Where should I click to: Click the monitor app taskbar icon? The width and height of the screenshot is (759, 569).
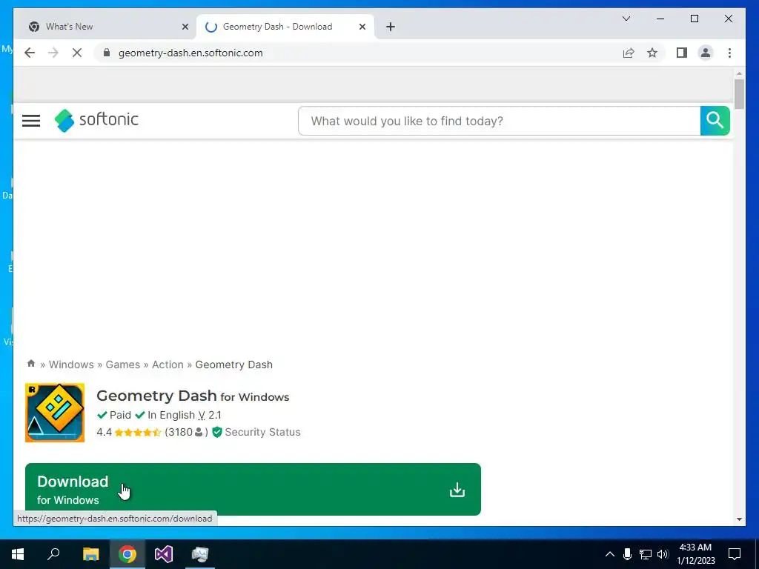coord(200,554)
